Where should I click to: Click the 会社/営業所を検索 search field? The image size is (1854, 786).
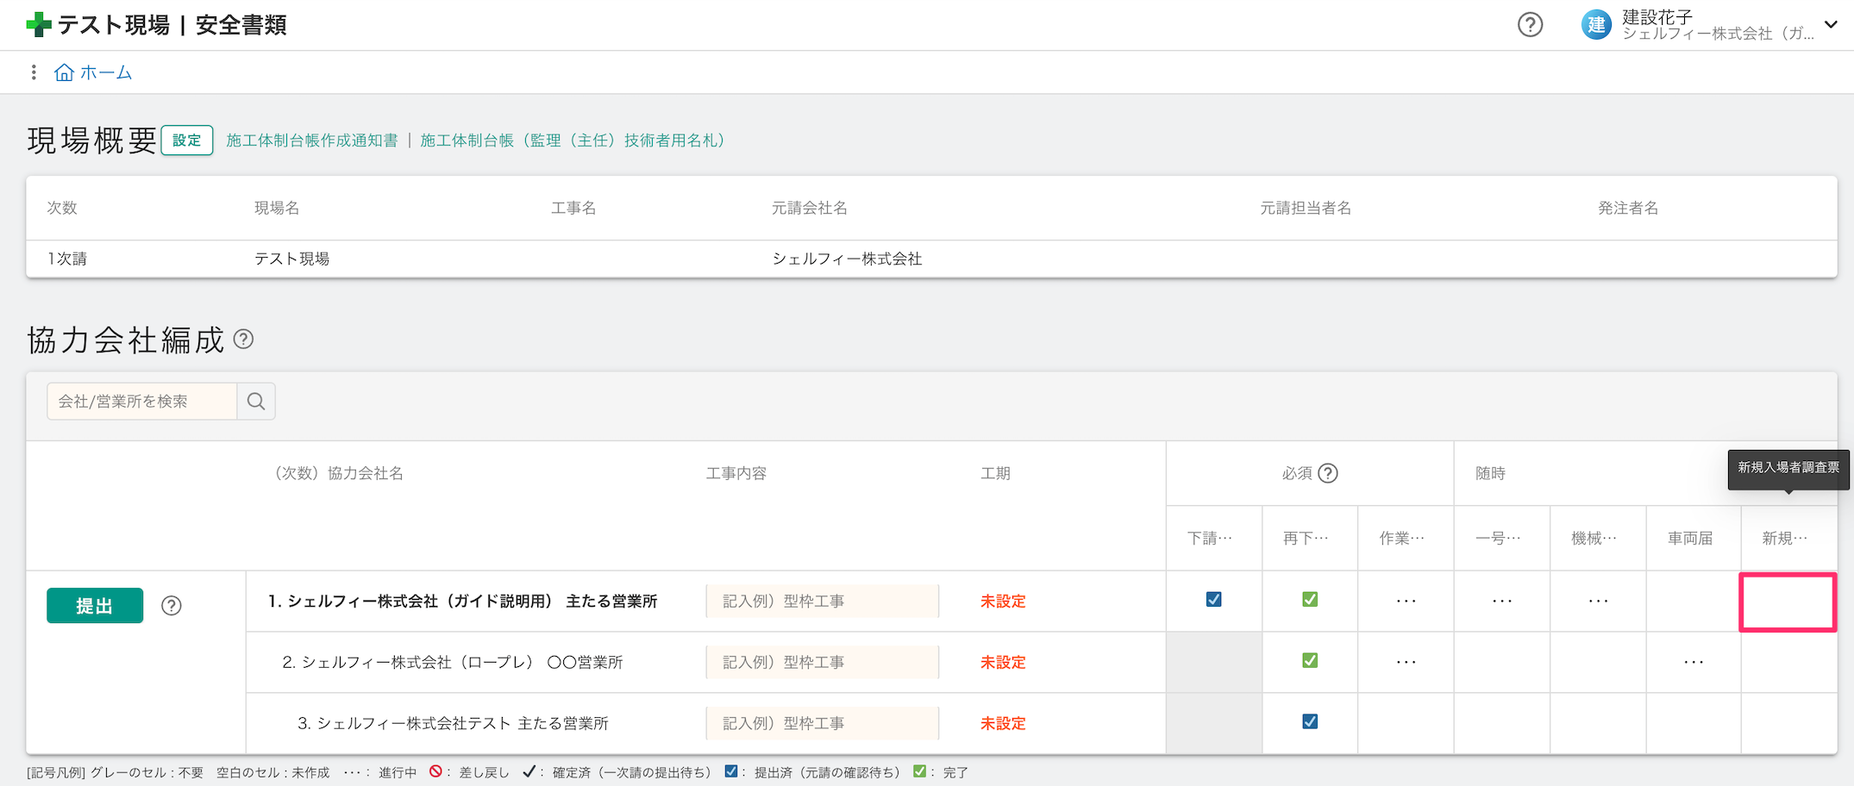coord(142,402)
